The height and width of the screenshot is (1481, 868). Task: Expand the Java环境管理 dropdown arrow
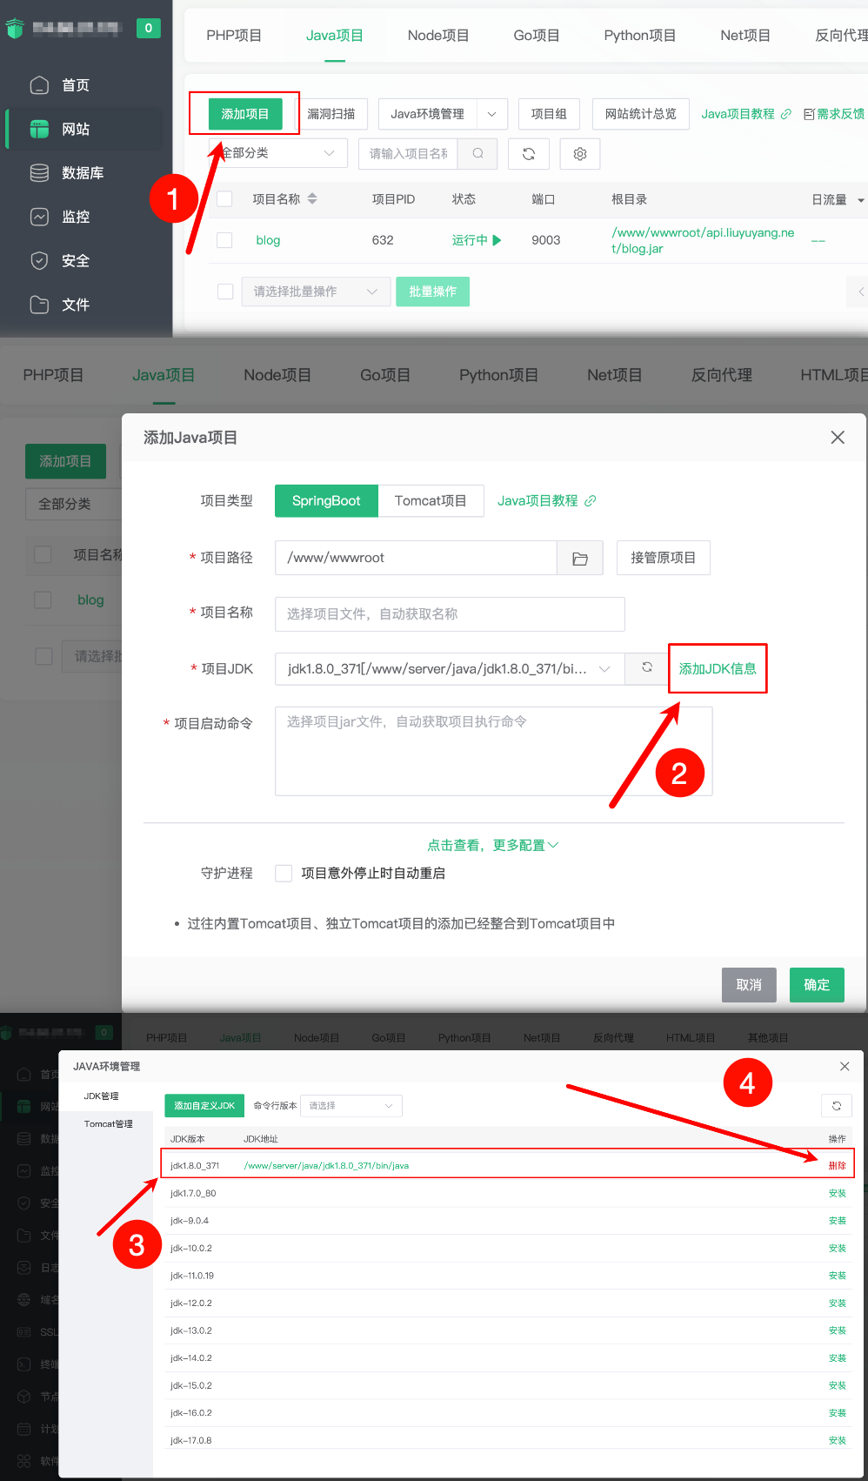click(492, 114)
